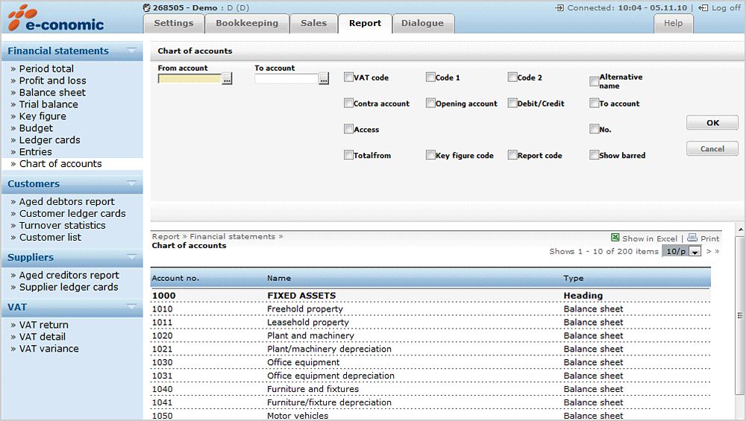Open the Trial balance report link

(x=48, y=104)
